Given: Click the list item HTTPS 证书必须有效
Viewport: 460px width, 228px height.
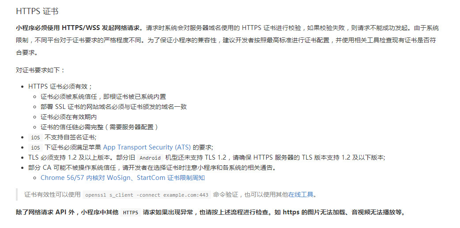Looking at the screenshot, I should 60,86.
